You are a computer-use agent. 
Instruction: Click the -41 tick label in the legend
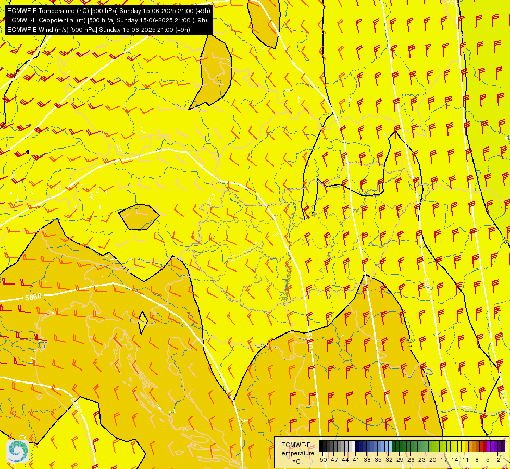tap(355, 460)
